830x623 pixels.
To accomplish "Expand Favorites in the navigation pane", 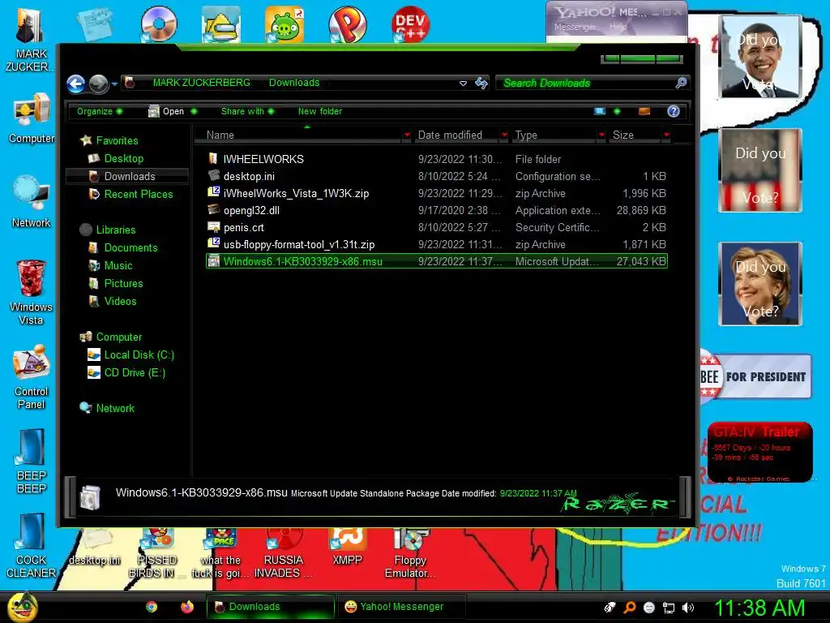I will click(109, 140).
